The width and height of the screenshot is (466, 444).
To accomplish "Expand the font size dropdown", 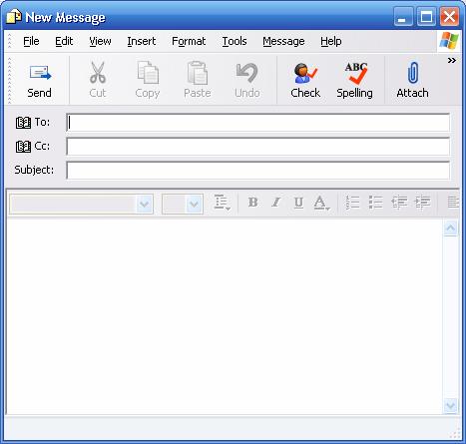I will [x=195, y=204].
